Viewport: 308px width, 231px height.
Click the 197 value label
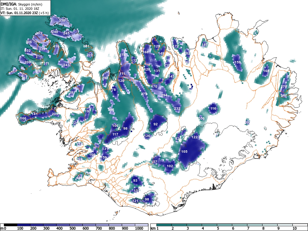click(88, 111)
